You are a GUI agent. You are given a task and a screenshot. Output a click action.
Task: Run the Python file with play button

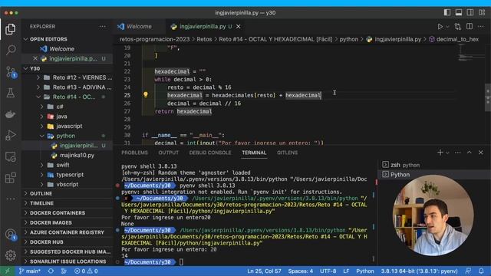click(440, 27)
